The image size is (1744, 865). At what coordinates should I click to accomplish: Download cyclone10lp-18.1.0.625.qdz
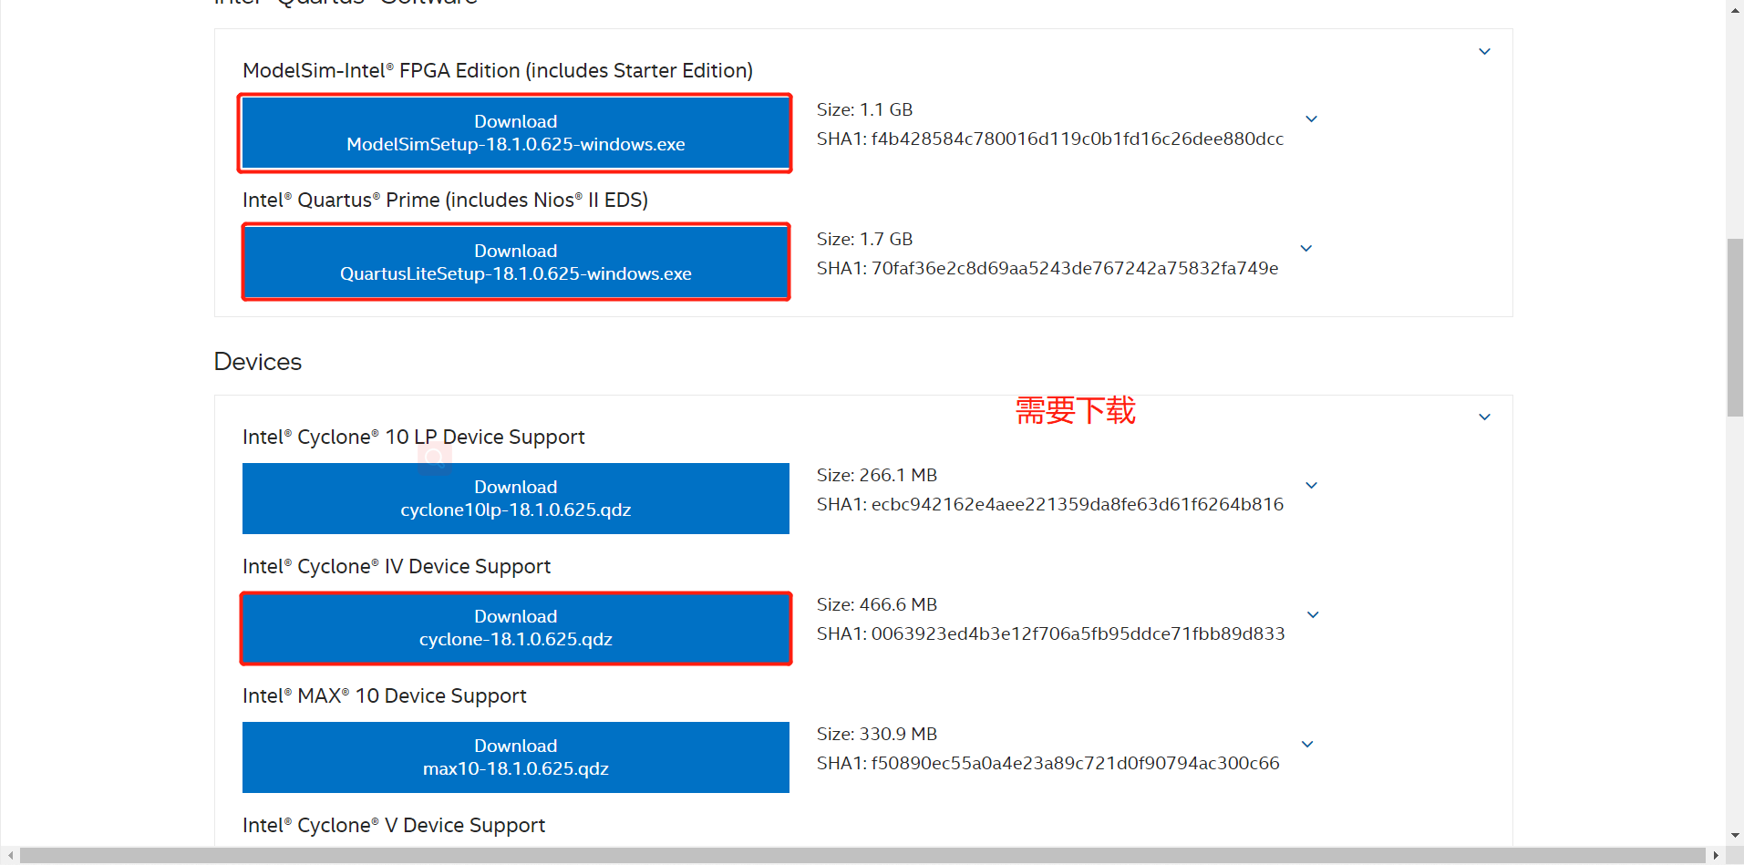tap(515, 498)
